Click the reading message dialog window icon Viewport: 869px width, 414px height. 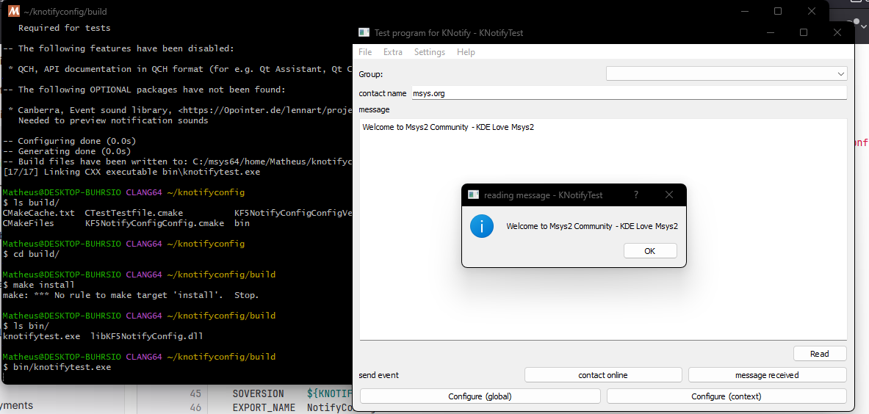click(x=473, y=195)
